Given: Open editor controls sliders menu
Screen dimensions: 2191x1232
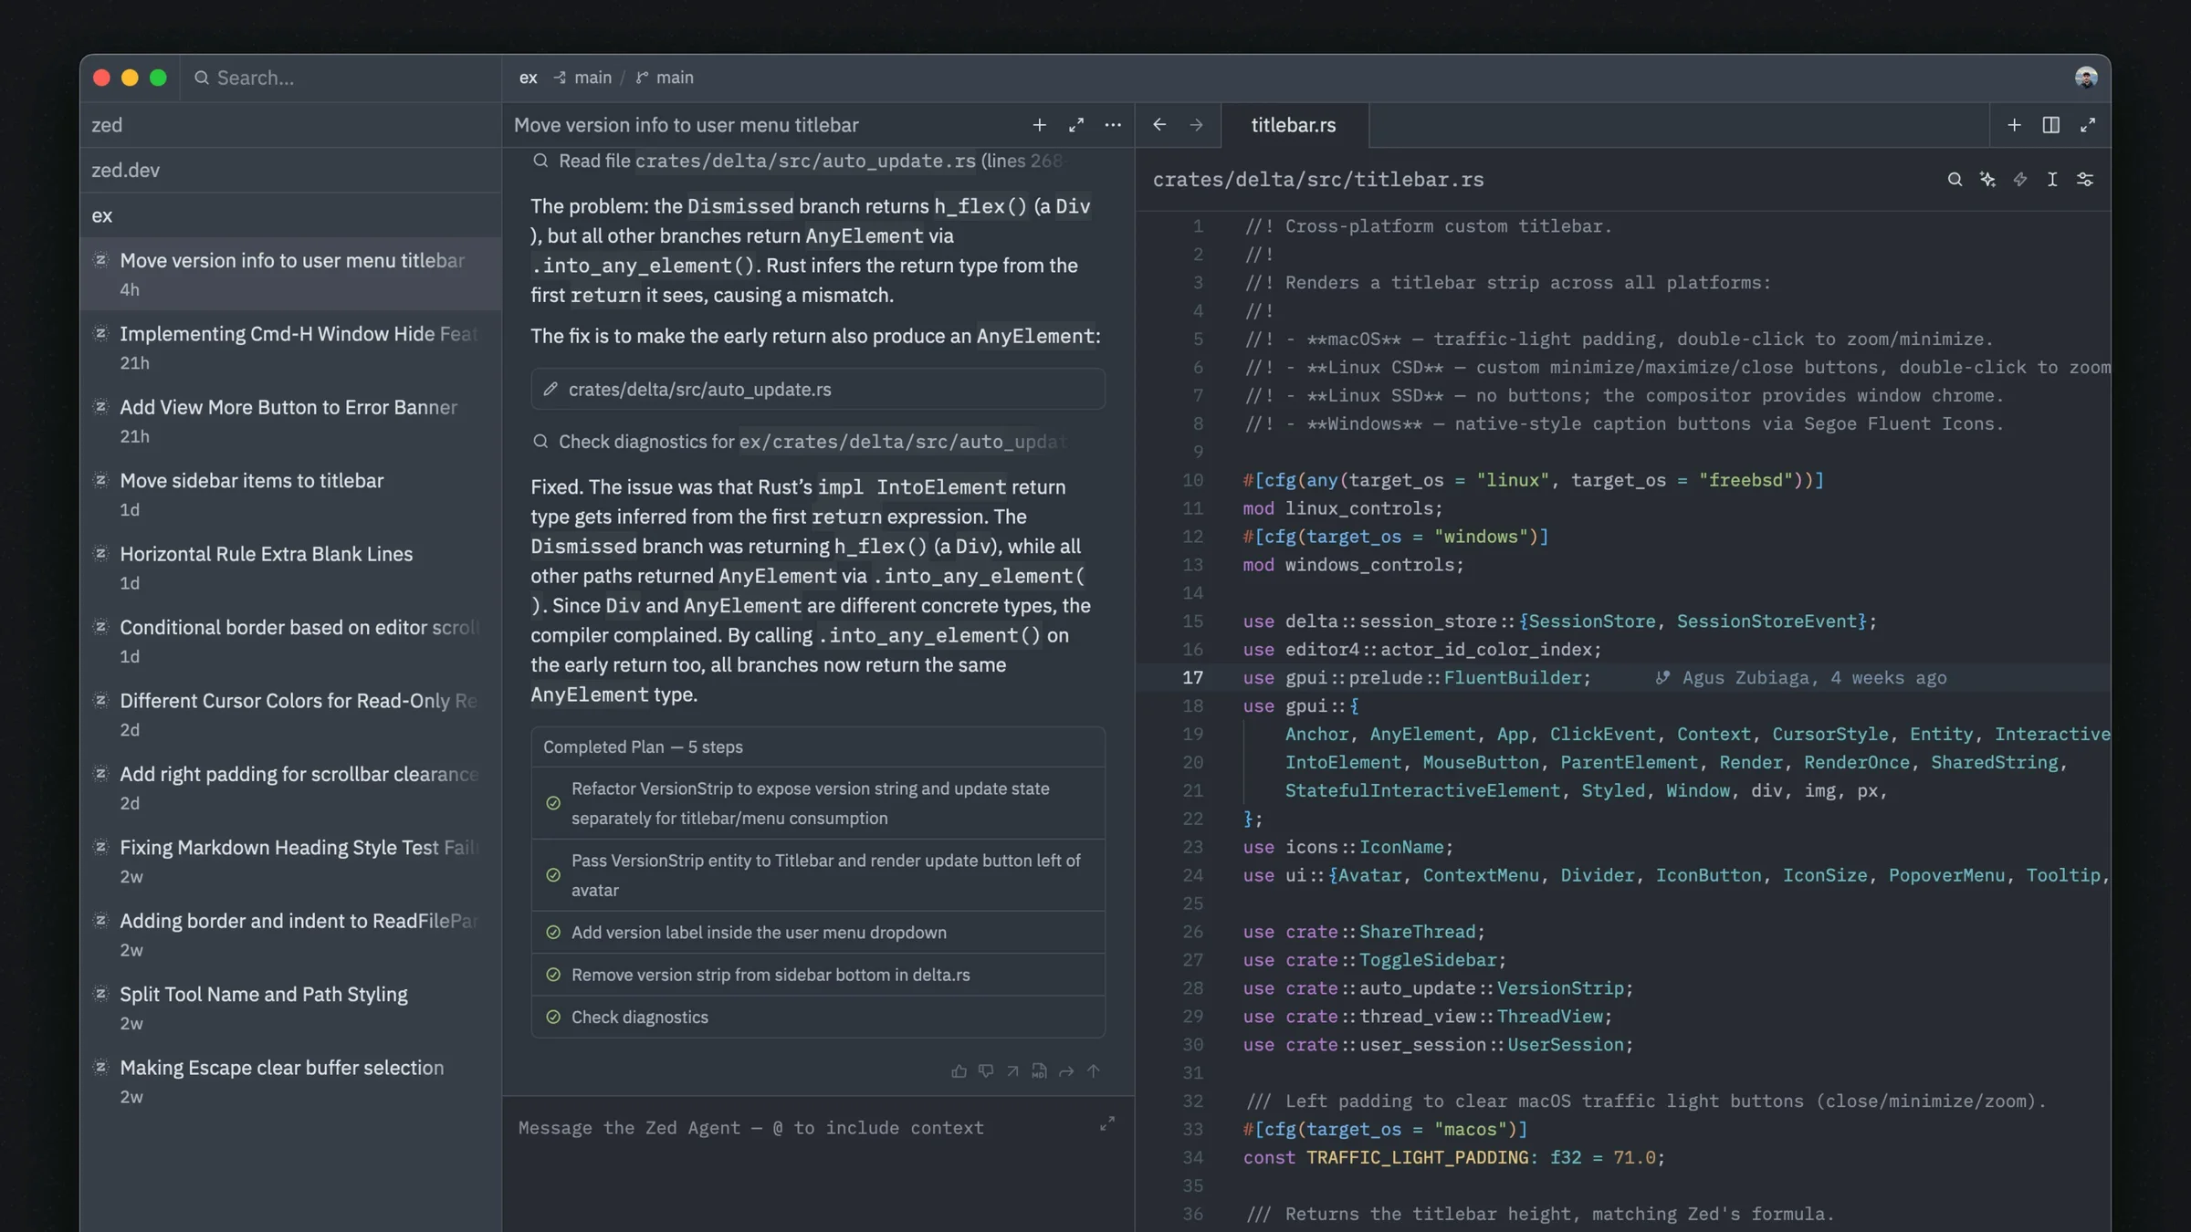Looking at the screenshot, I should pos(2085,180).
